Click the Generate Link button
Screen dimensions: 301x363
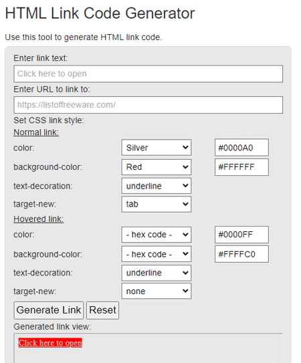click(x=49, y=310)
